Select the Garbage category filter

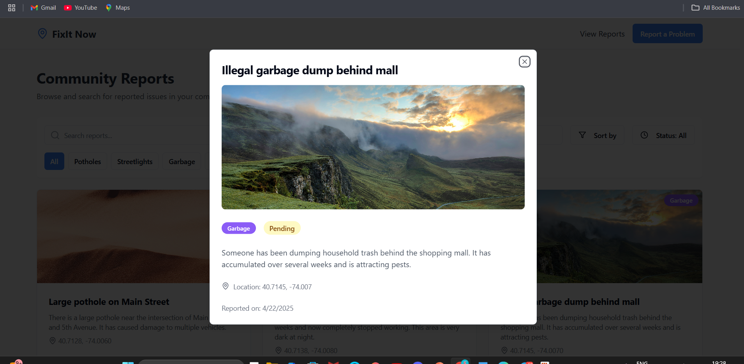(182, 161)
